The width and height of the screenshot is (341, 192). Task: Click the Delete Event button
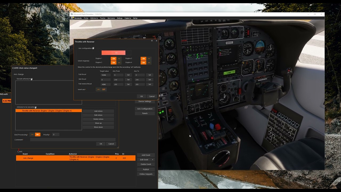click(x=146, y=164)
